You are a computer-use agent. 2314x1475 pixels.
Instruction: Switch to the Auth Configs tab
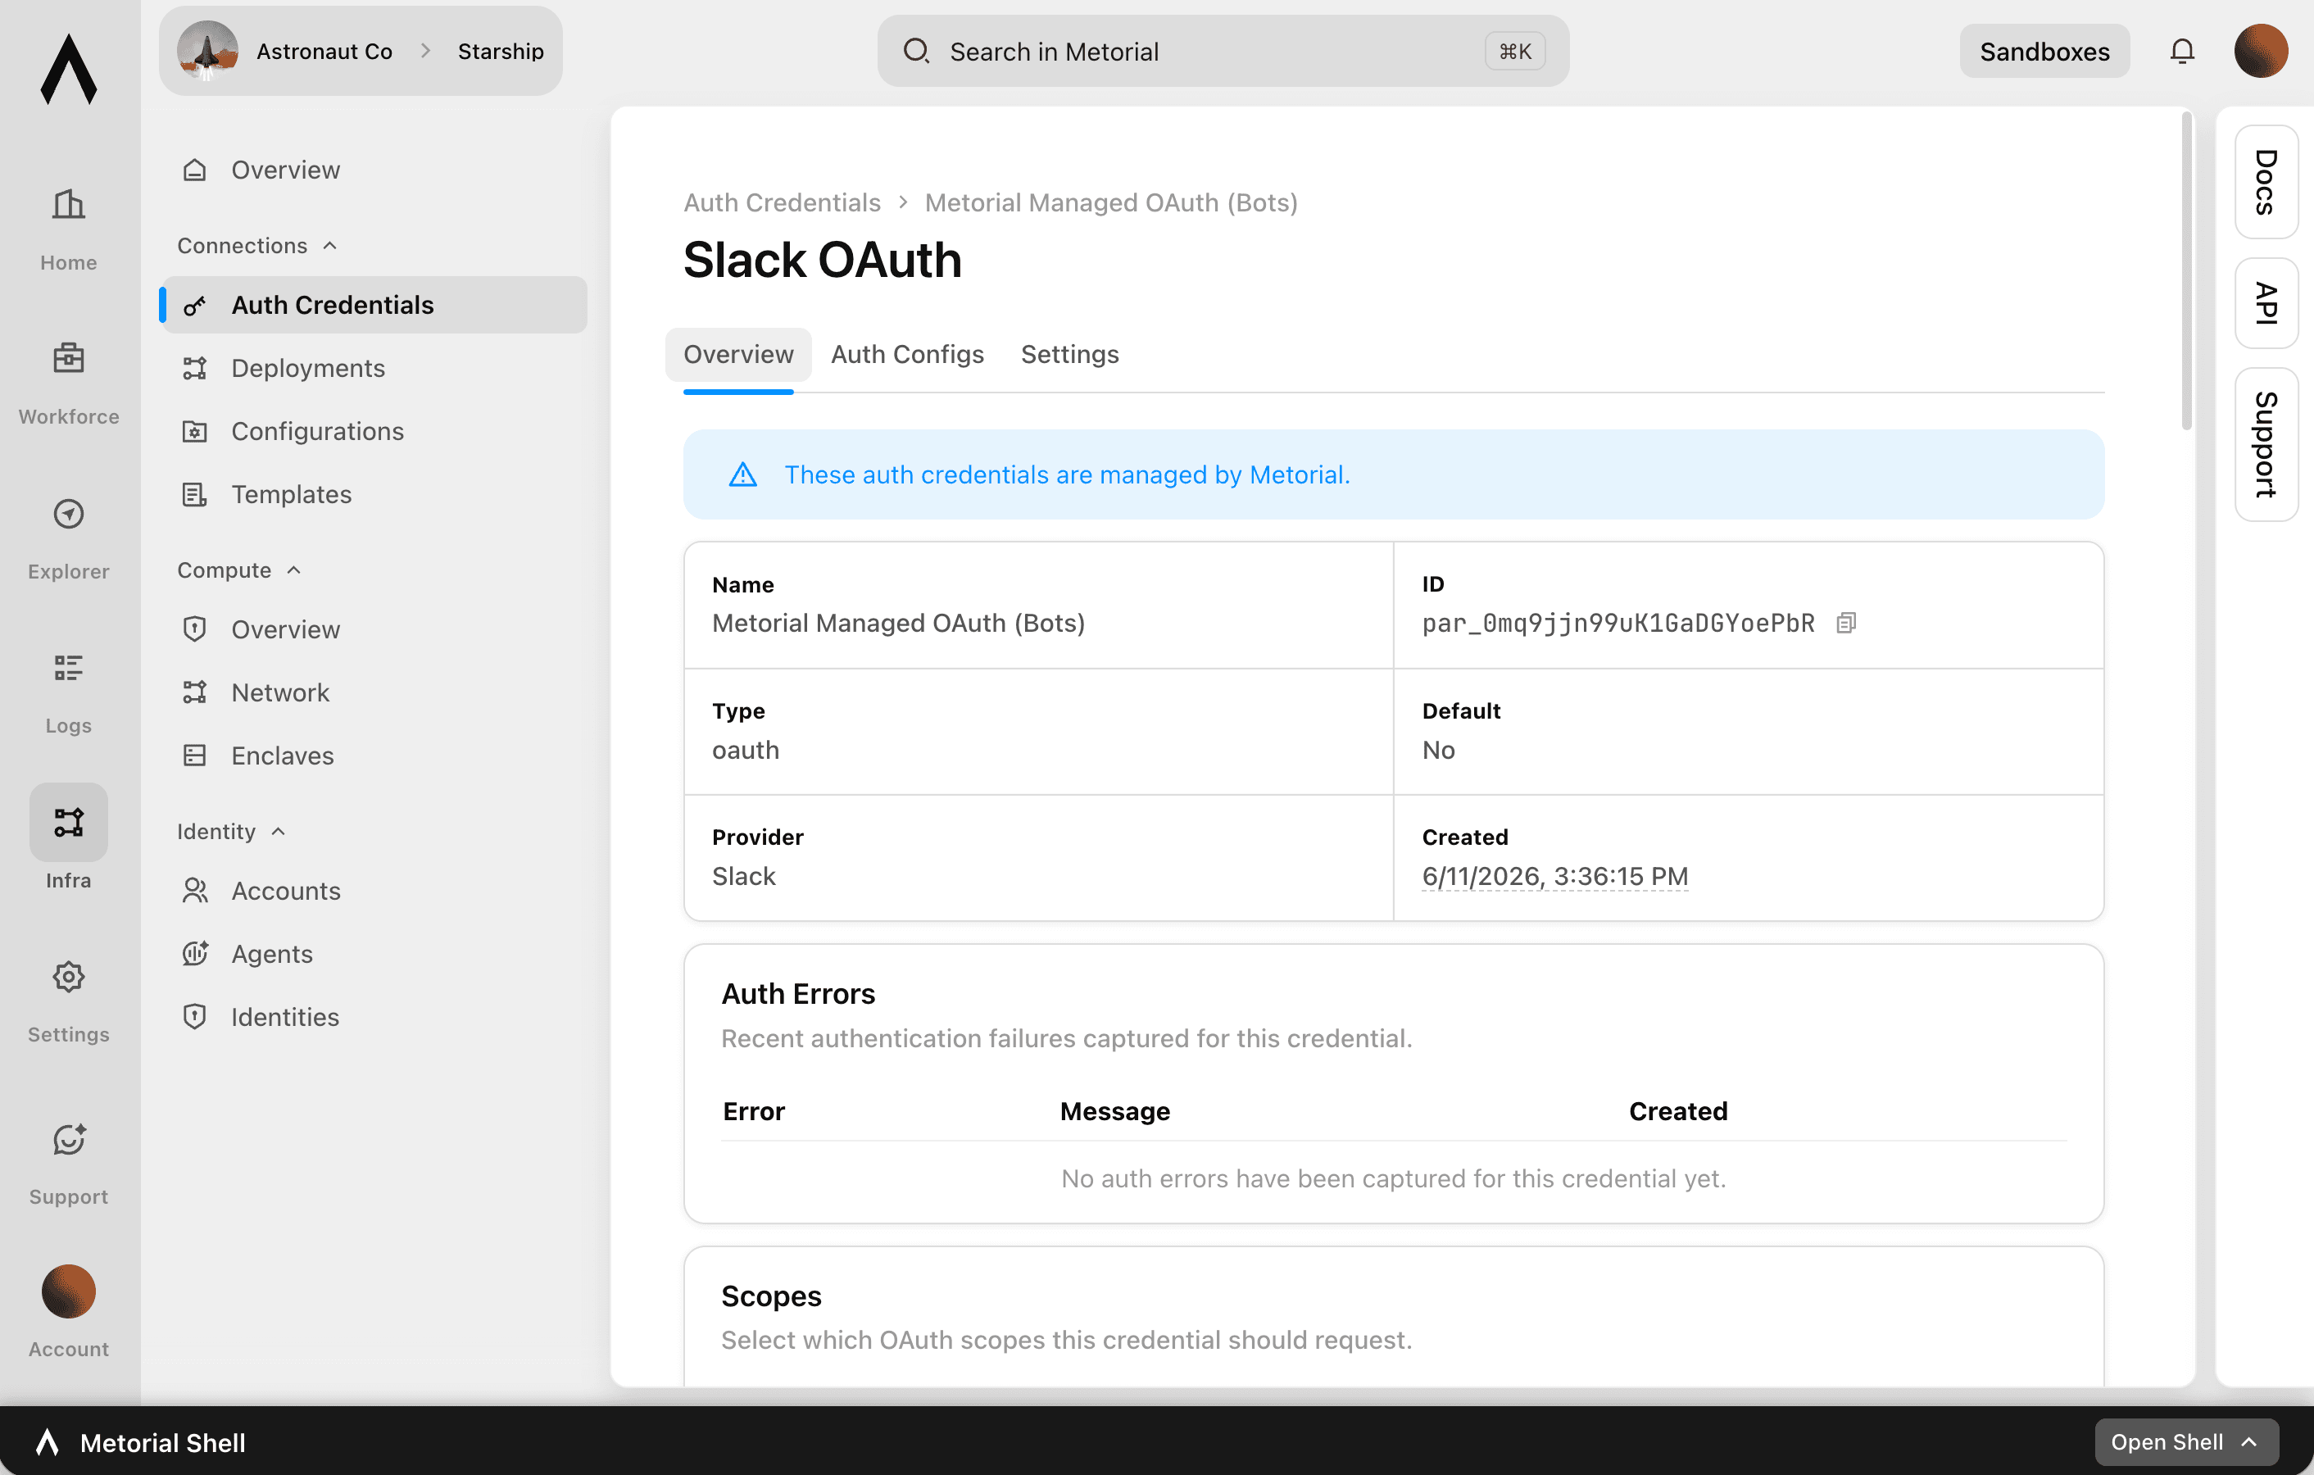click(907, 355)
